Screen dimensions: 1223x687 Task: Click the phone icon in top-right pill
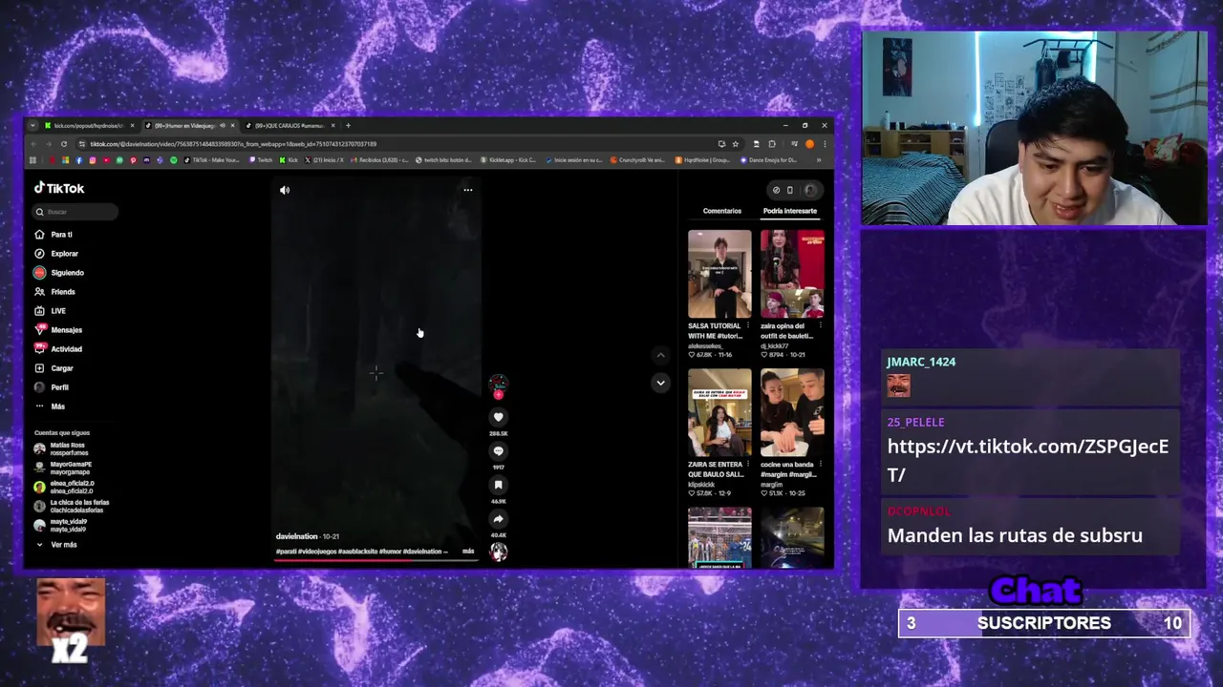pos(789,190)
